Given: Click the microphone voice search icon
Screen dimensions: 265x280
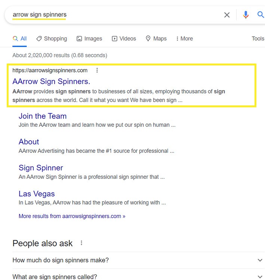Looking at the screenshot, I should [246, 15].
